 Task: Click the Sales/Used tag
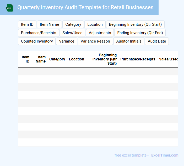click(x=72, y=33)
